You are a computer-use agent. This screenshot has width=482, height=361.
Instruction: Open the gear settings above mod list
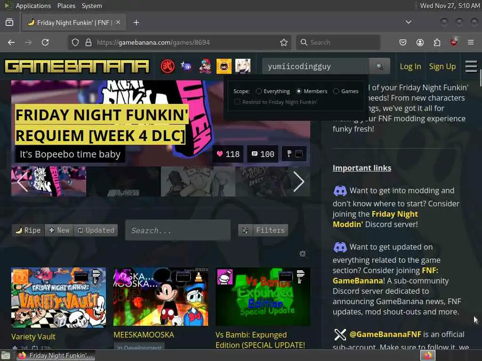click(x=303, y=253)
